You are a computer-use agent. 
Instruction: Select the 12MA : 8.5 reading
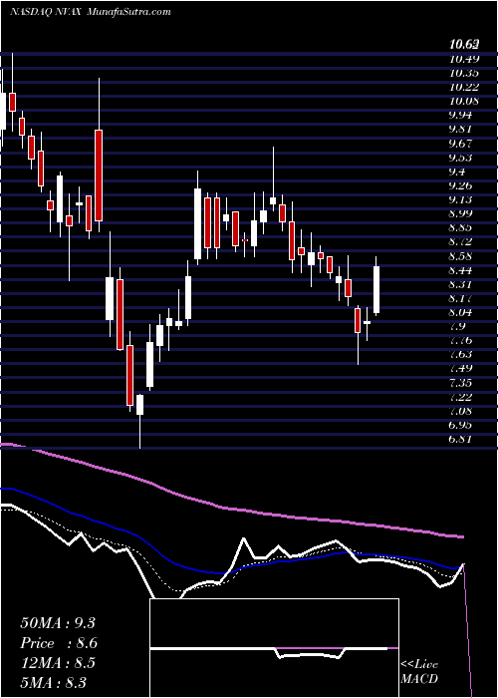tap(57, 663)
